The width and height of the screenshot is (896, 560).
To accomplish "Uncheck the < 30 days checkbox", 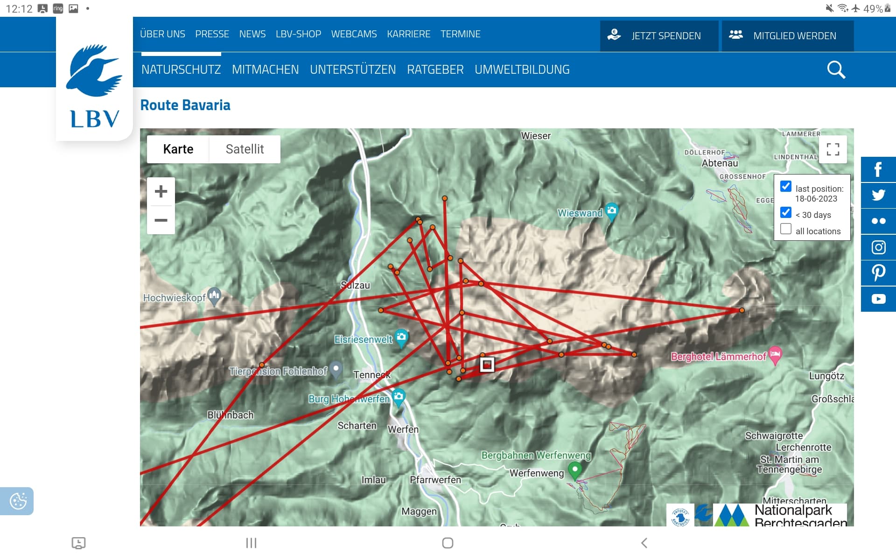I will click(x=786, y=213).
